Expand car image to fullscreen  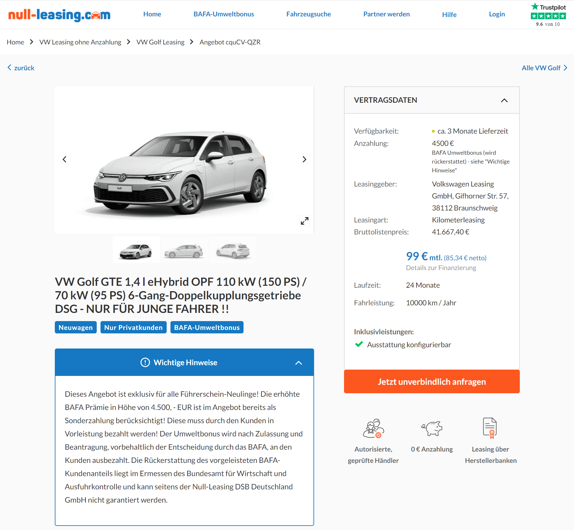pyautogui.click(x=304, y=221)
